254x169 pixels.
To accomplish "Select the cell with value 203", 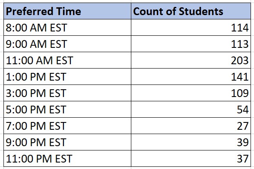I will (x=191, y=60).
